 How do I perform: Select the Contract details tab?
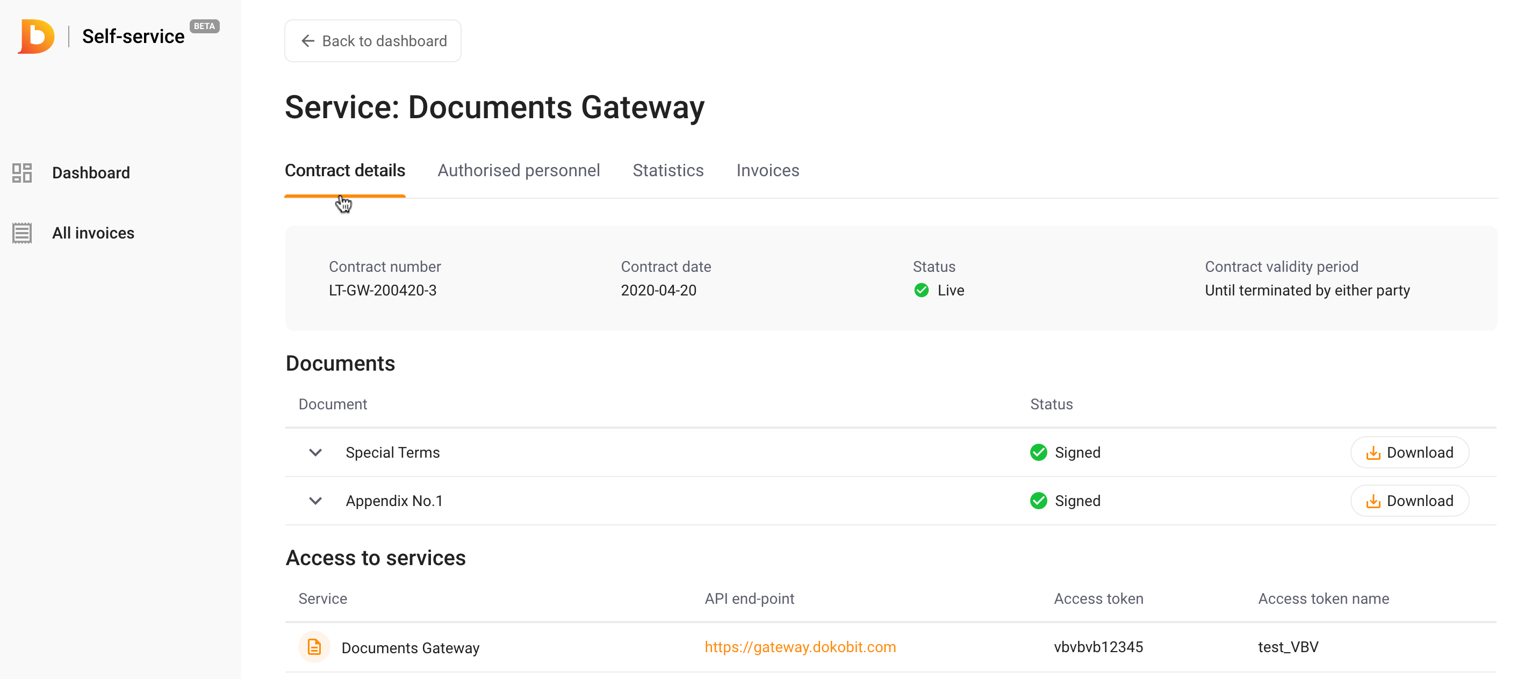click(x=344, y=171)
